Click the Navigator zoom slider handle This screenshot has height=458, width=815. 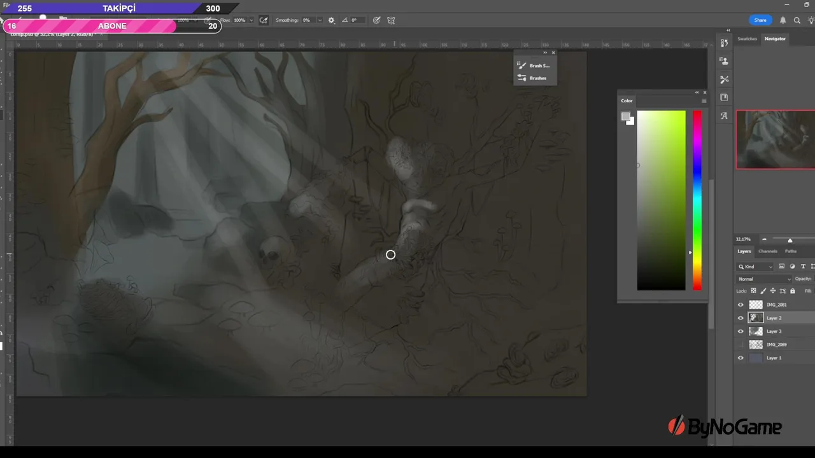click(x=790, y=240)
